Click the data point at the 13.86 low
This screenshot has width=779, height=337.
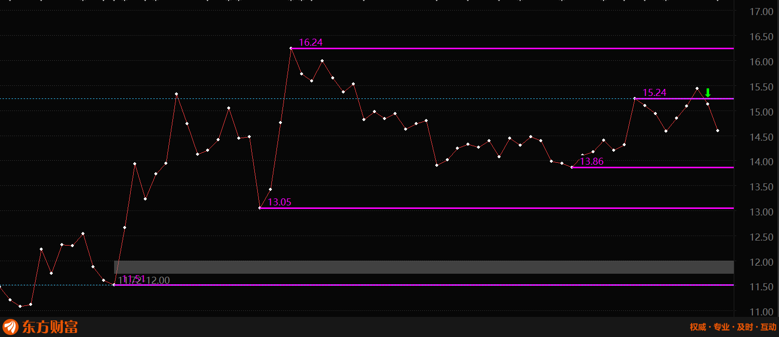(x=572, y=167)
